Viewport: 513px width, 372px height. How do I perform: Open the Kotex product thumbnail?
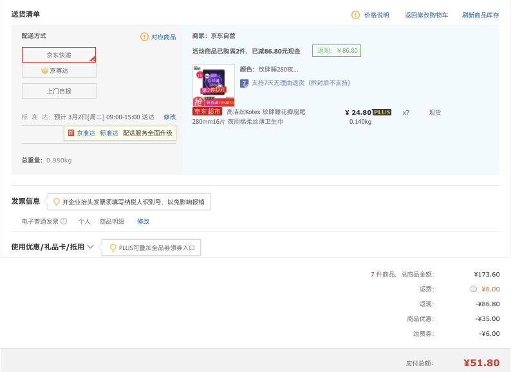tap(214, 85)
